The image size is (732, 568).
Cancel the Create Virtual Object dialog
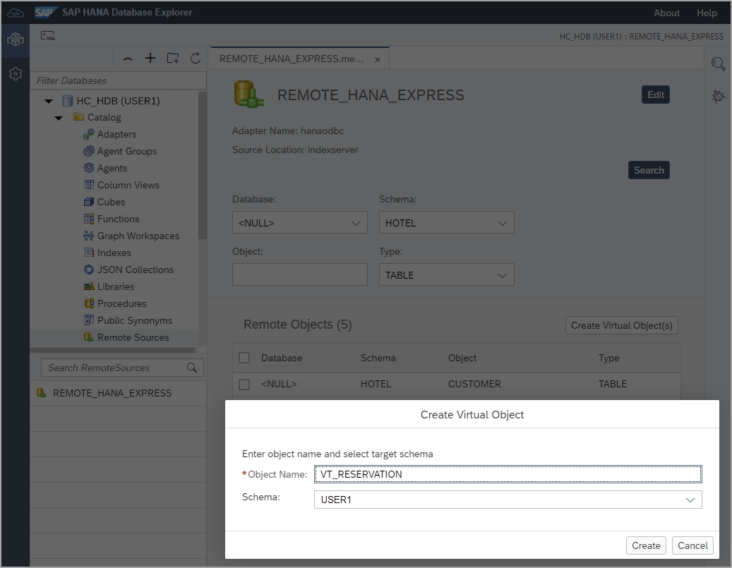coord(692,545)
